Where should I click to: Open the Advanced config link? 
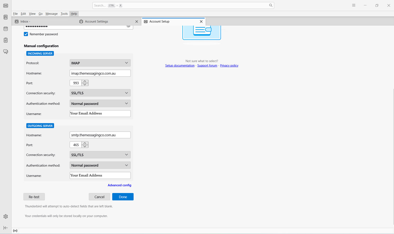120,185
